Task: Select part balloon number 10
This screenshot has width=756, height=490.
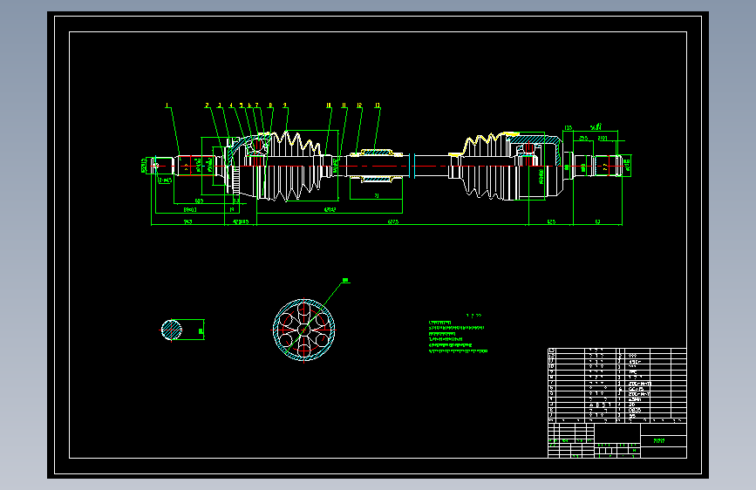Action: point(329,105)
